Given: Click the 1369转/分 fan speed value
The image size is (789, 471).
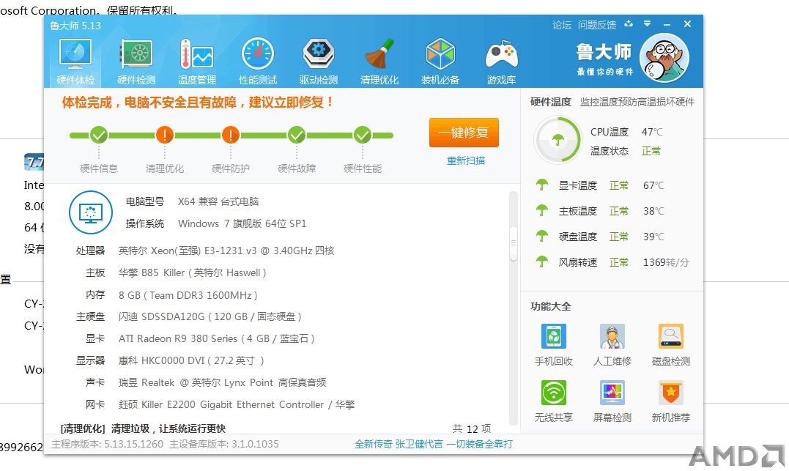Looking at the screenshot, I should coord(666,262).
